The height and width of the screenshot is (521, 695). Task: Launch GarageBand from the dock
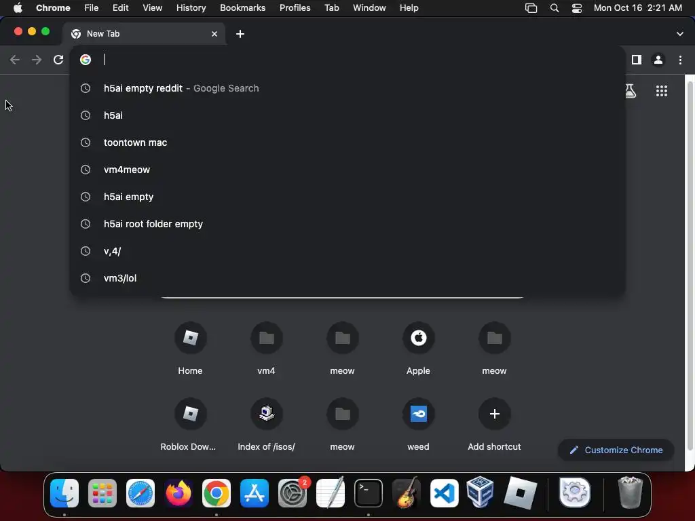point(407,493)
